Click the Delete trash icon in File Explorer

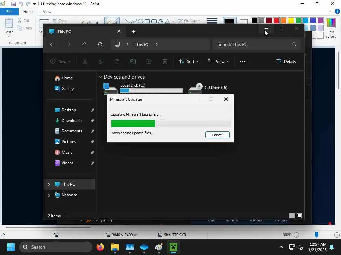(165, 62)
